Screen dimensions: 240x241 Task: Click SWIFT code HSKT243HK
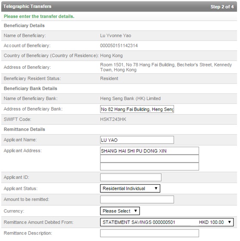(x=113, y=120)
